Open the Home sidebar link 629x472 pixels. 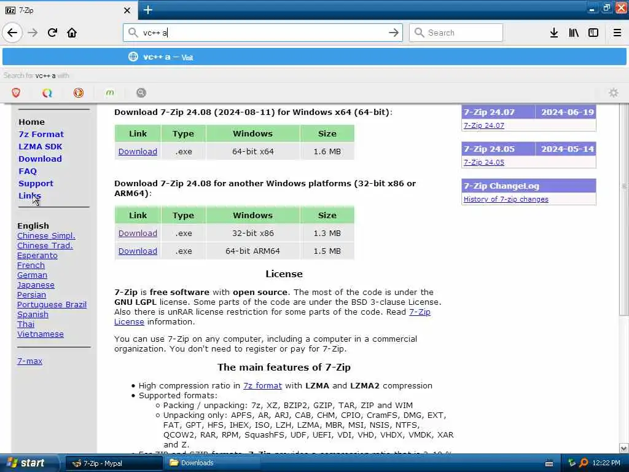click(31, 122)
